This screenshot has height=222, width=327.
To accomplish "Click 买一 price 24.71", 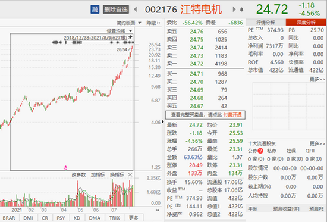I will (x=196, y=74).
